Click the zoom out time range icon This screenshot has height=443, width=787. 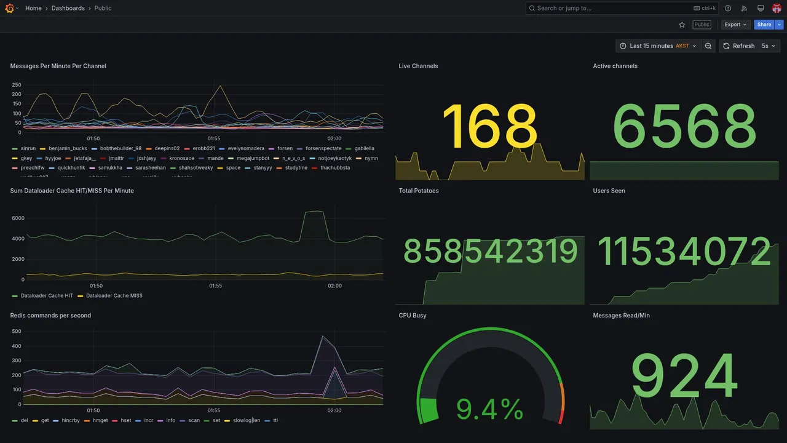click(x=708, y=46)
